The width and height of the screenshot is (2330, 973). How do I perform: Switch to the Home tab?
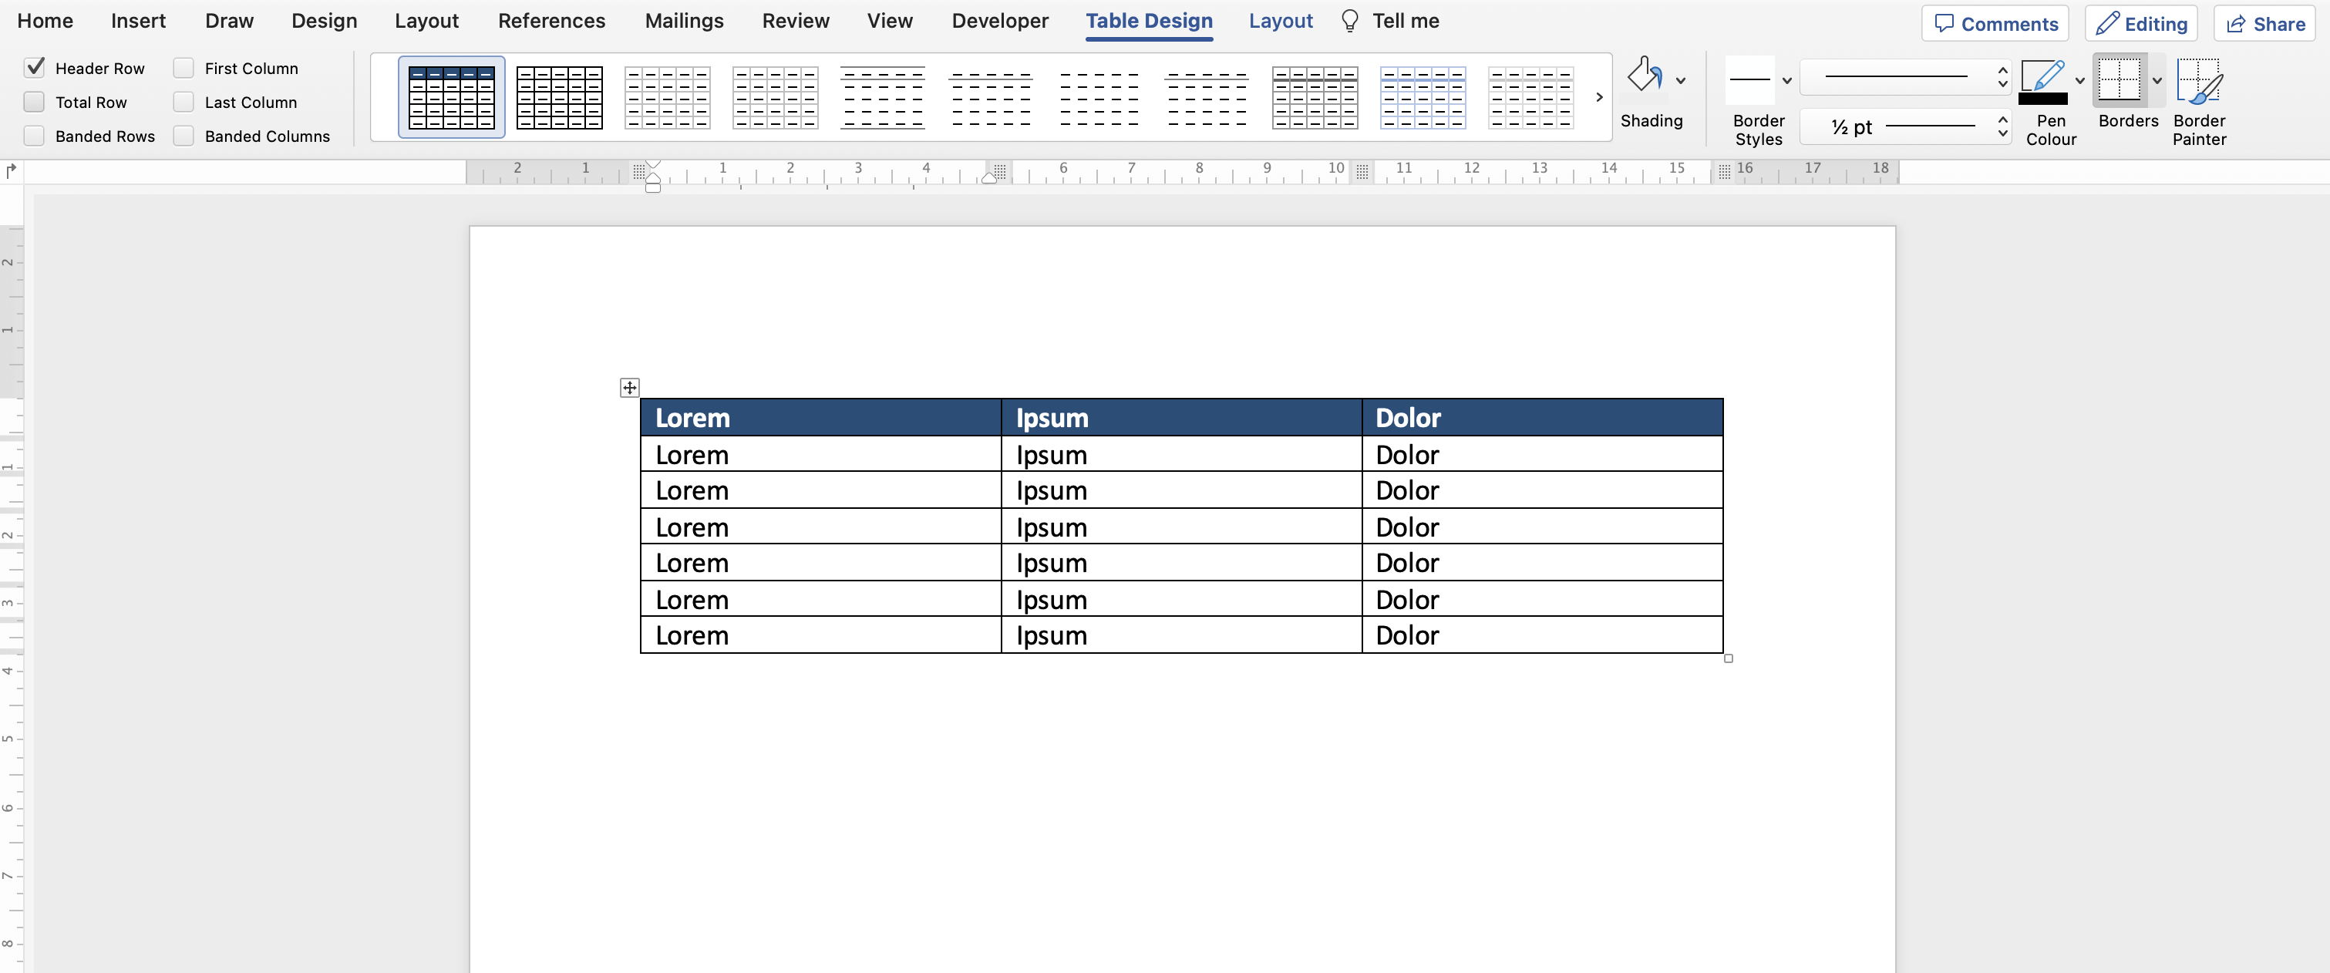tap(45, 21)
